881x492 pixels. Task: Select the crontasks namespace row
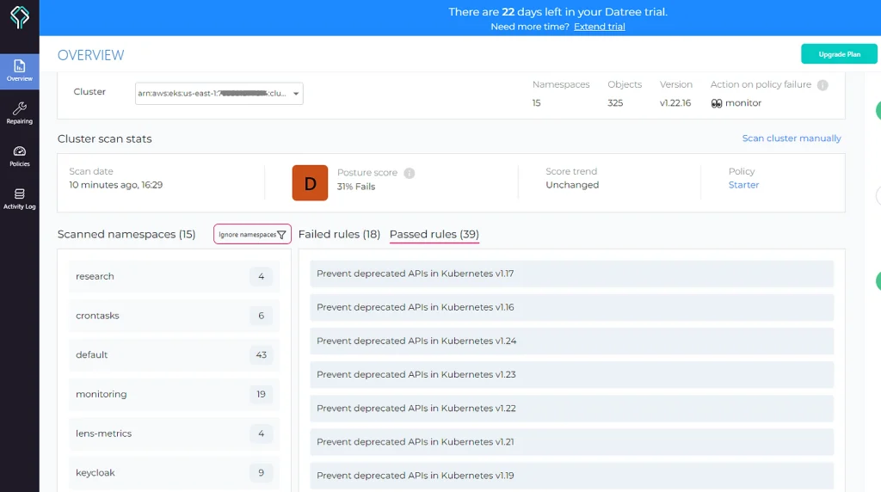pos(174,316)
